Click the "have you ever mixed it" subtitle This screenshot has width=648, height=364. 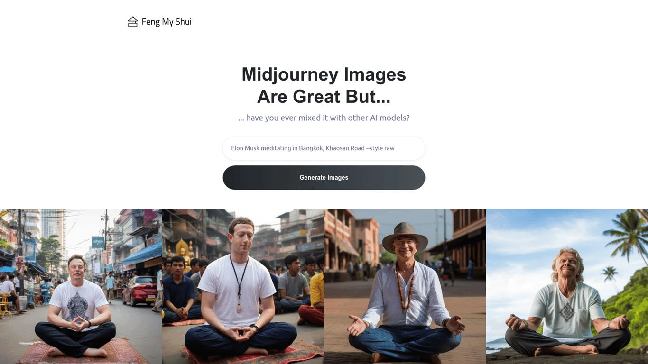point(324,118)
